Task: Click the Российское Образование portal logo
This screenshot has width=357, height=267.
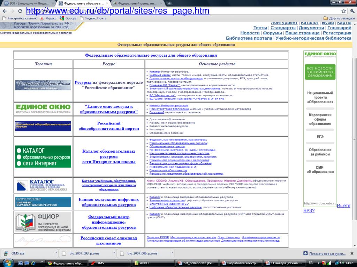Action: click(43, 85)
